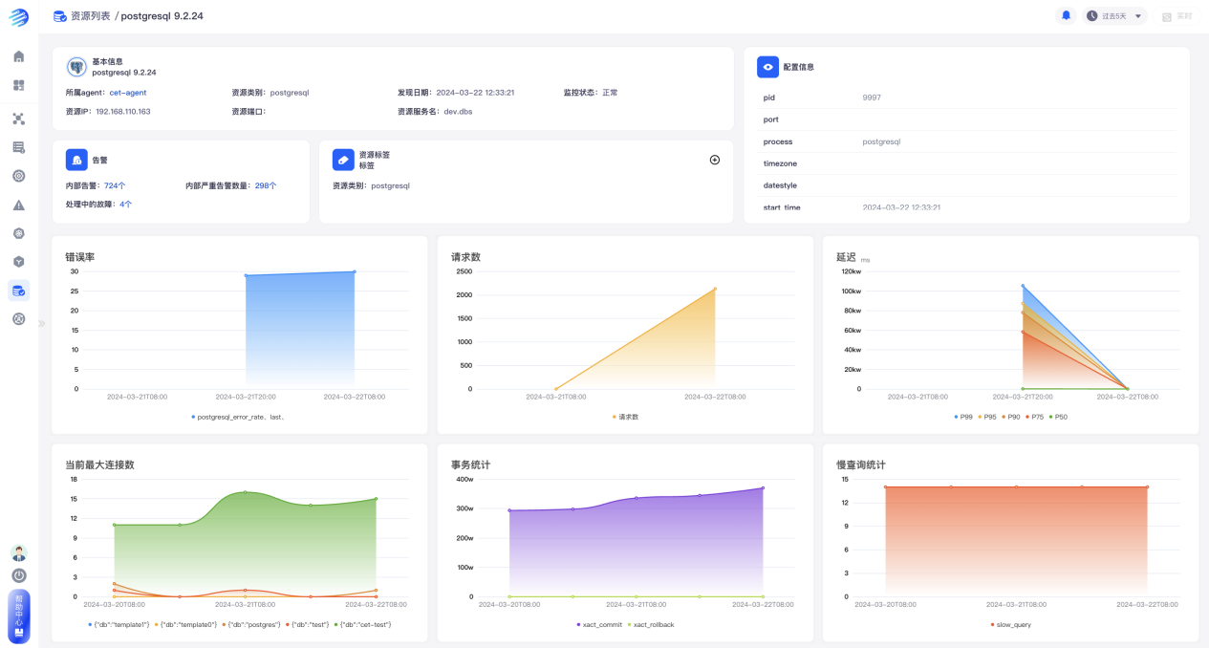This screenshot has height=648, width=1209.
Task: Click the power logout icon in sidebar
Action: tap(18, 575)
